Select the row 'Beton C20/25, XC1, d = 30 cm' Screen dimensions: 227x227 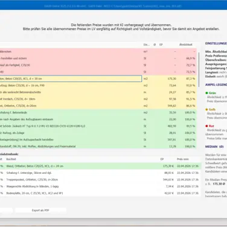pos(98,78)
